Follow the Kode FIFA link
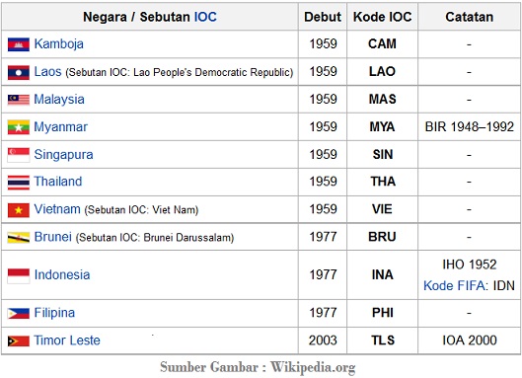The image size is (522, 378). pyautogui.click(x=454, y=285)
